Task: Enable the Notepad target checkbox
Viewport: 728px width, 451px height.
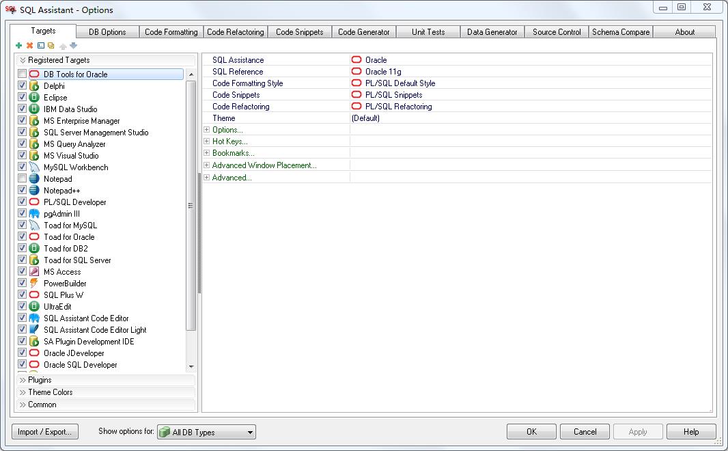Action: (22, 178)
